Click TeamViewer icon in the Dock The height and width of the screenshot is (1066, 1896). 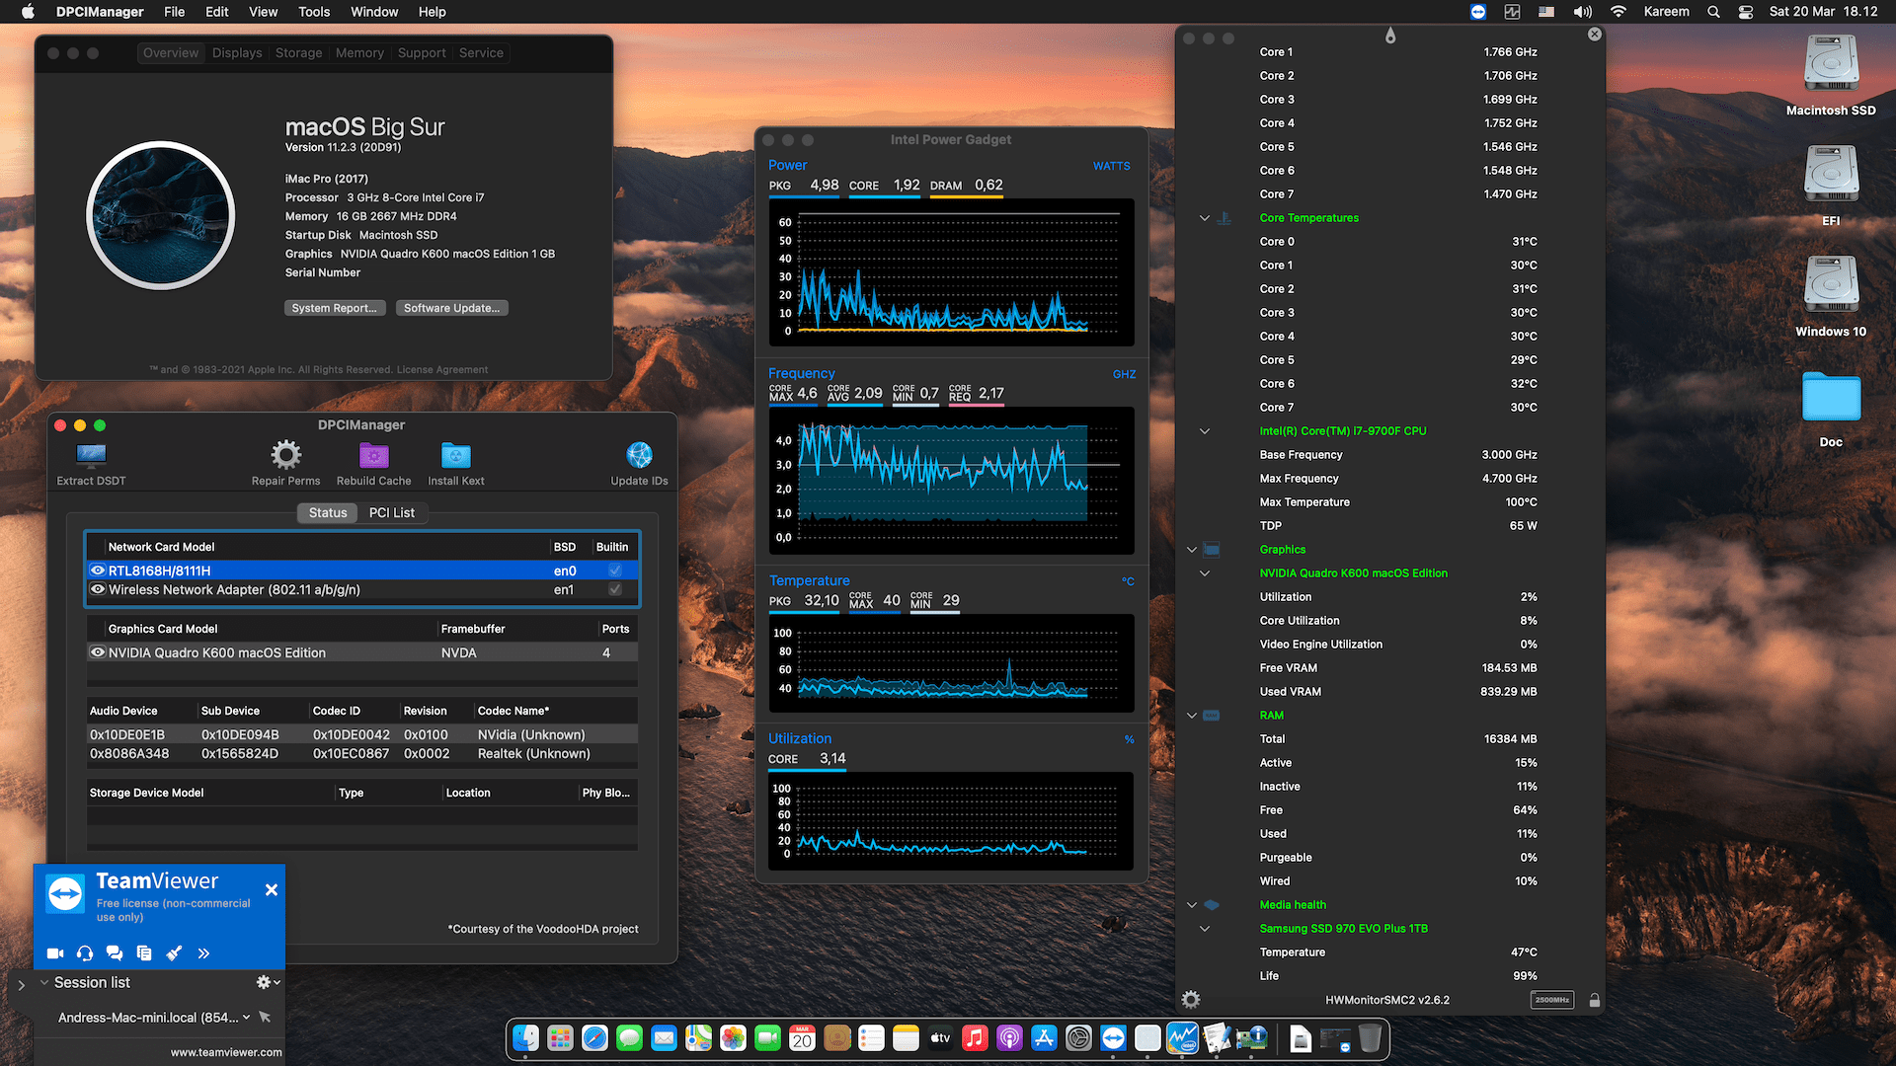(1113, 1038)
